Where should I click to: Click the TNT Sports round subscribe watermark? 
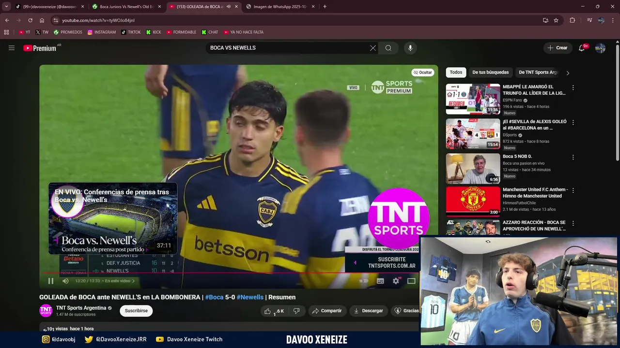point(398,218)
